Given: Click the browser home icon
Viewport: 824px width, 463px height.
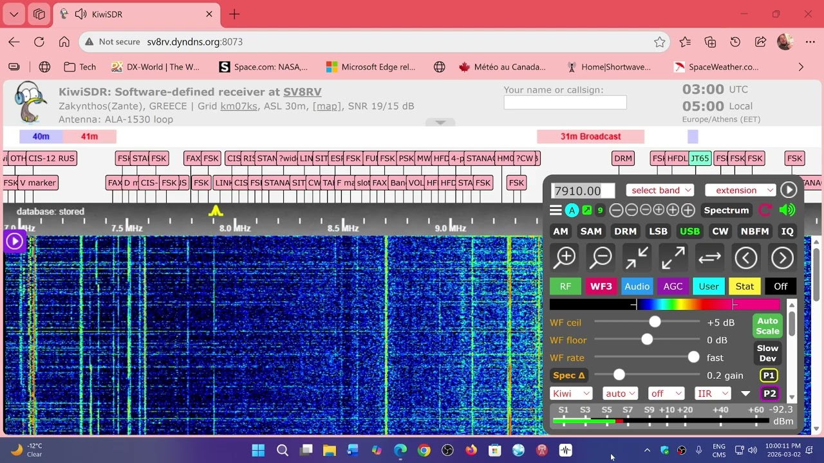Looking at the screenshot, I should (x=64, y=42).
